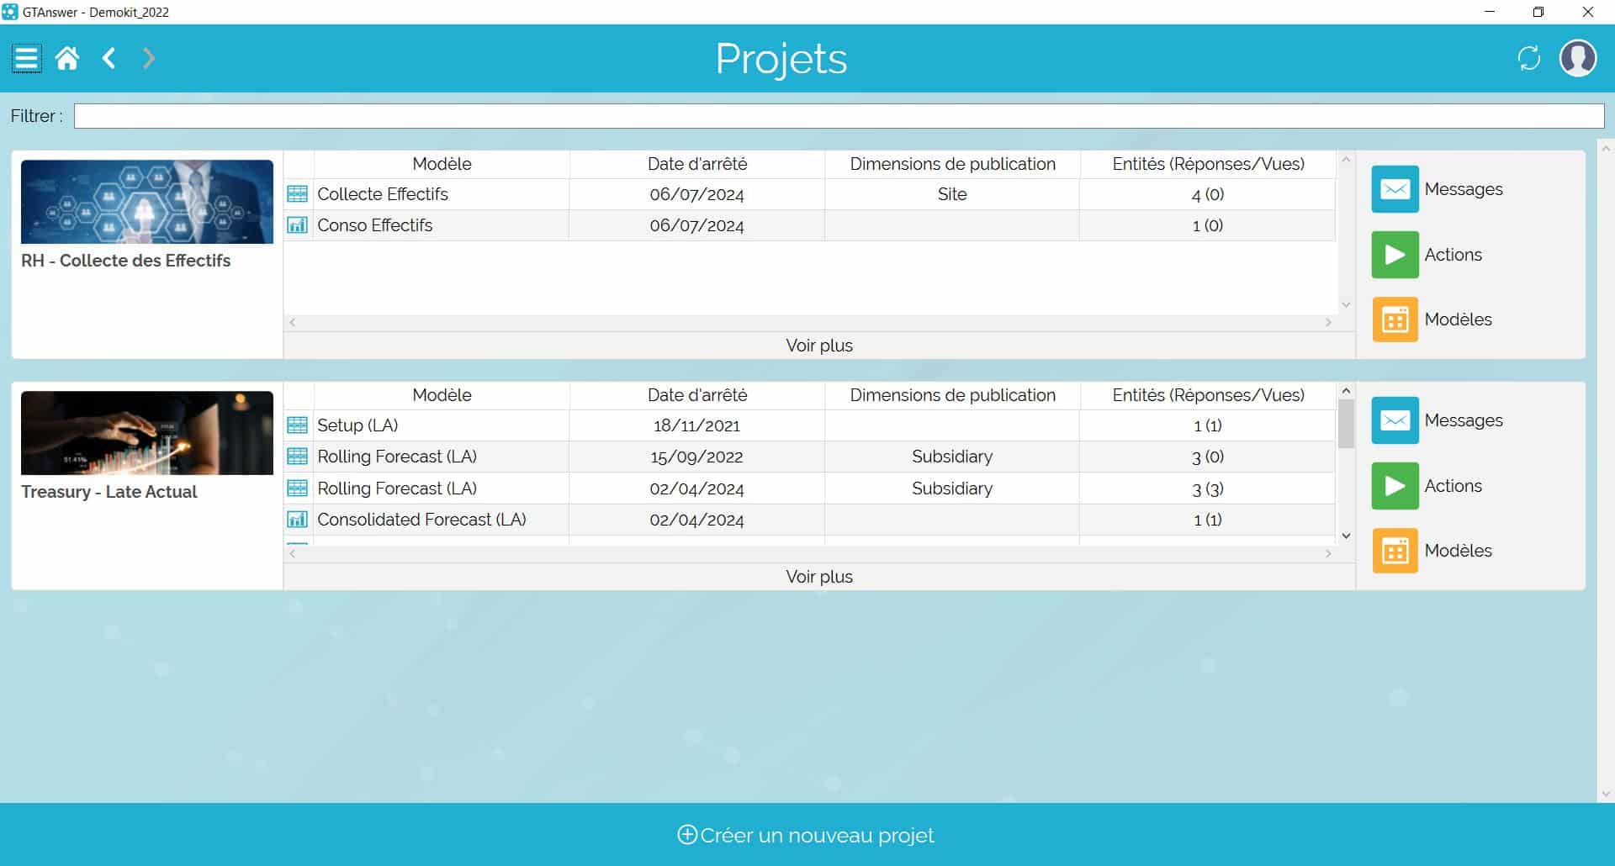Image resolution: width=1615 pixels, height=866 pixels.
Task: Navigate back with the left arrow
Action: [x=109, y=58]
